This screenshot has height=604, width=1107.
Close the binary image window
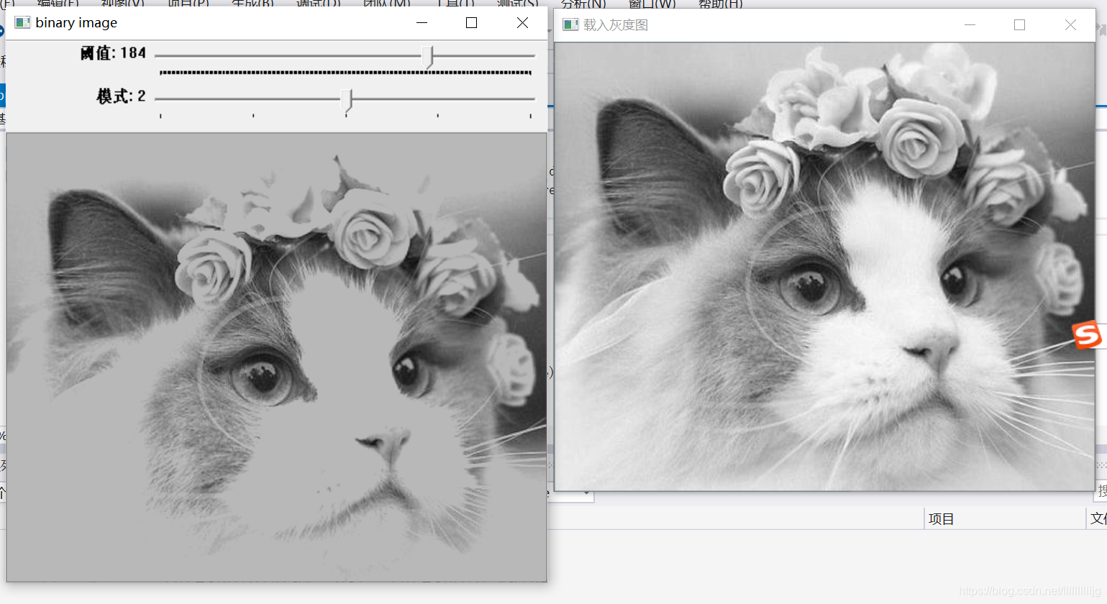(x=522, y=22)
